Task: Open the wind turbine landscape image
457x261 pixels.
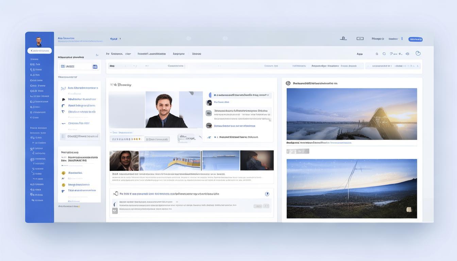Action: [352, 189]
